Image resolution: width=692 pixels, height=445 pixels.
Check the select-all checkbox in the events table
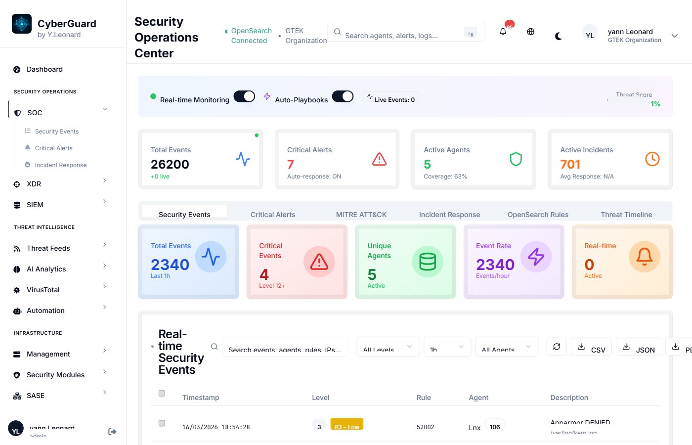[x=162, y=393]
